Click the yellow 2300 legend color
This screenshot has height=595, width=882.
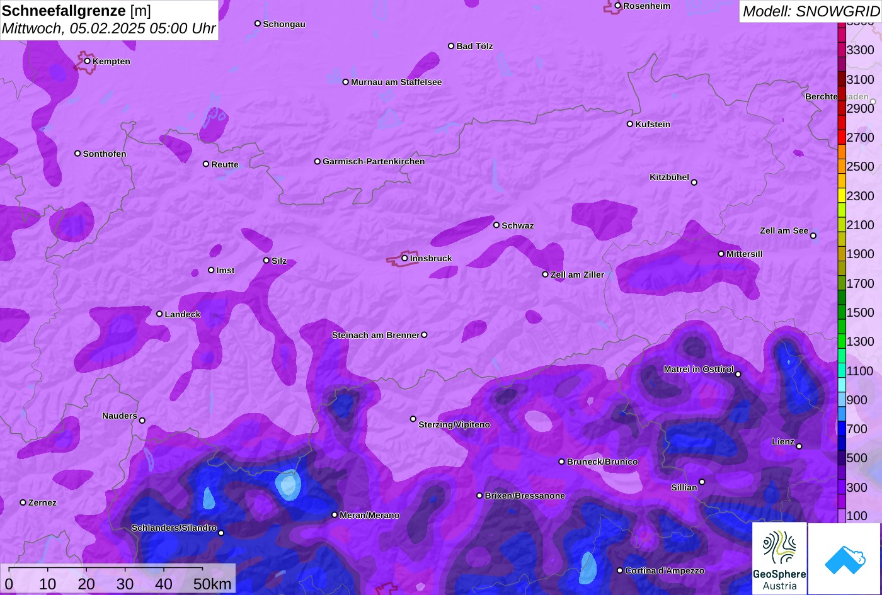(842, 195)
